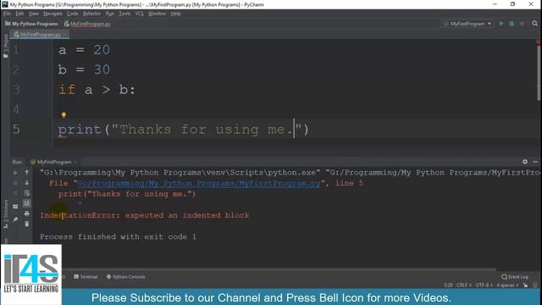
Task: Open the Python Console tool window
Action: tap(126, 277)
